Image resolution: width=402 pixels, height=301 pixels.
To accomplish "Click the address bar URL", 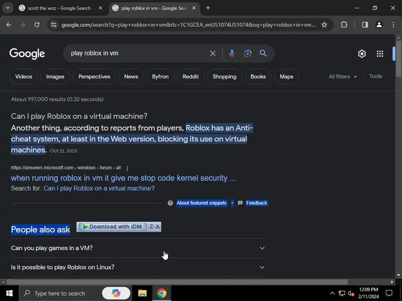I will [x=188, y=25].
